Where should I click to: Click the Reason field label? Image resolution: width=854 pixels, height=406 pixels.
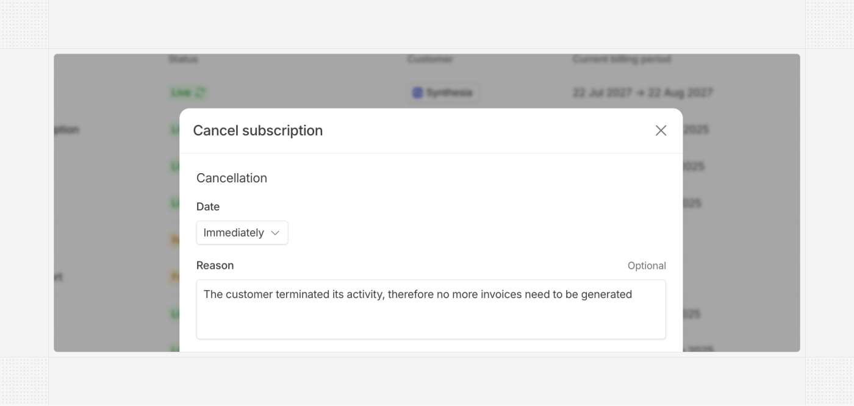point(215,265)
